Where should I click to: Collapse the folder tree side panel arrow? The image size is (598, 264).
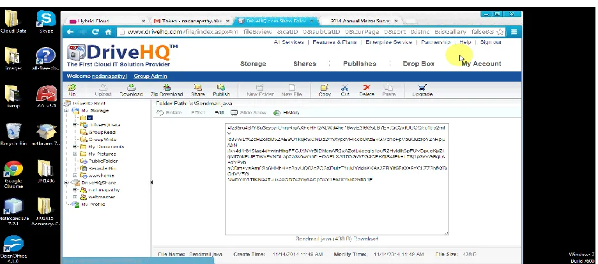pos(151,182)
